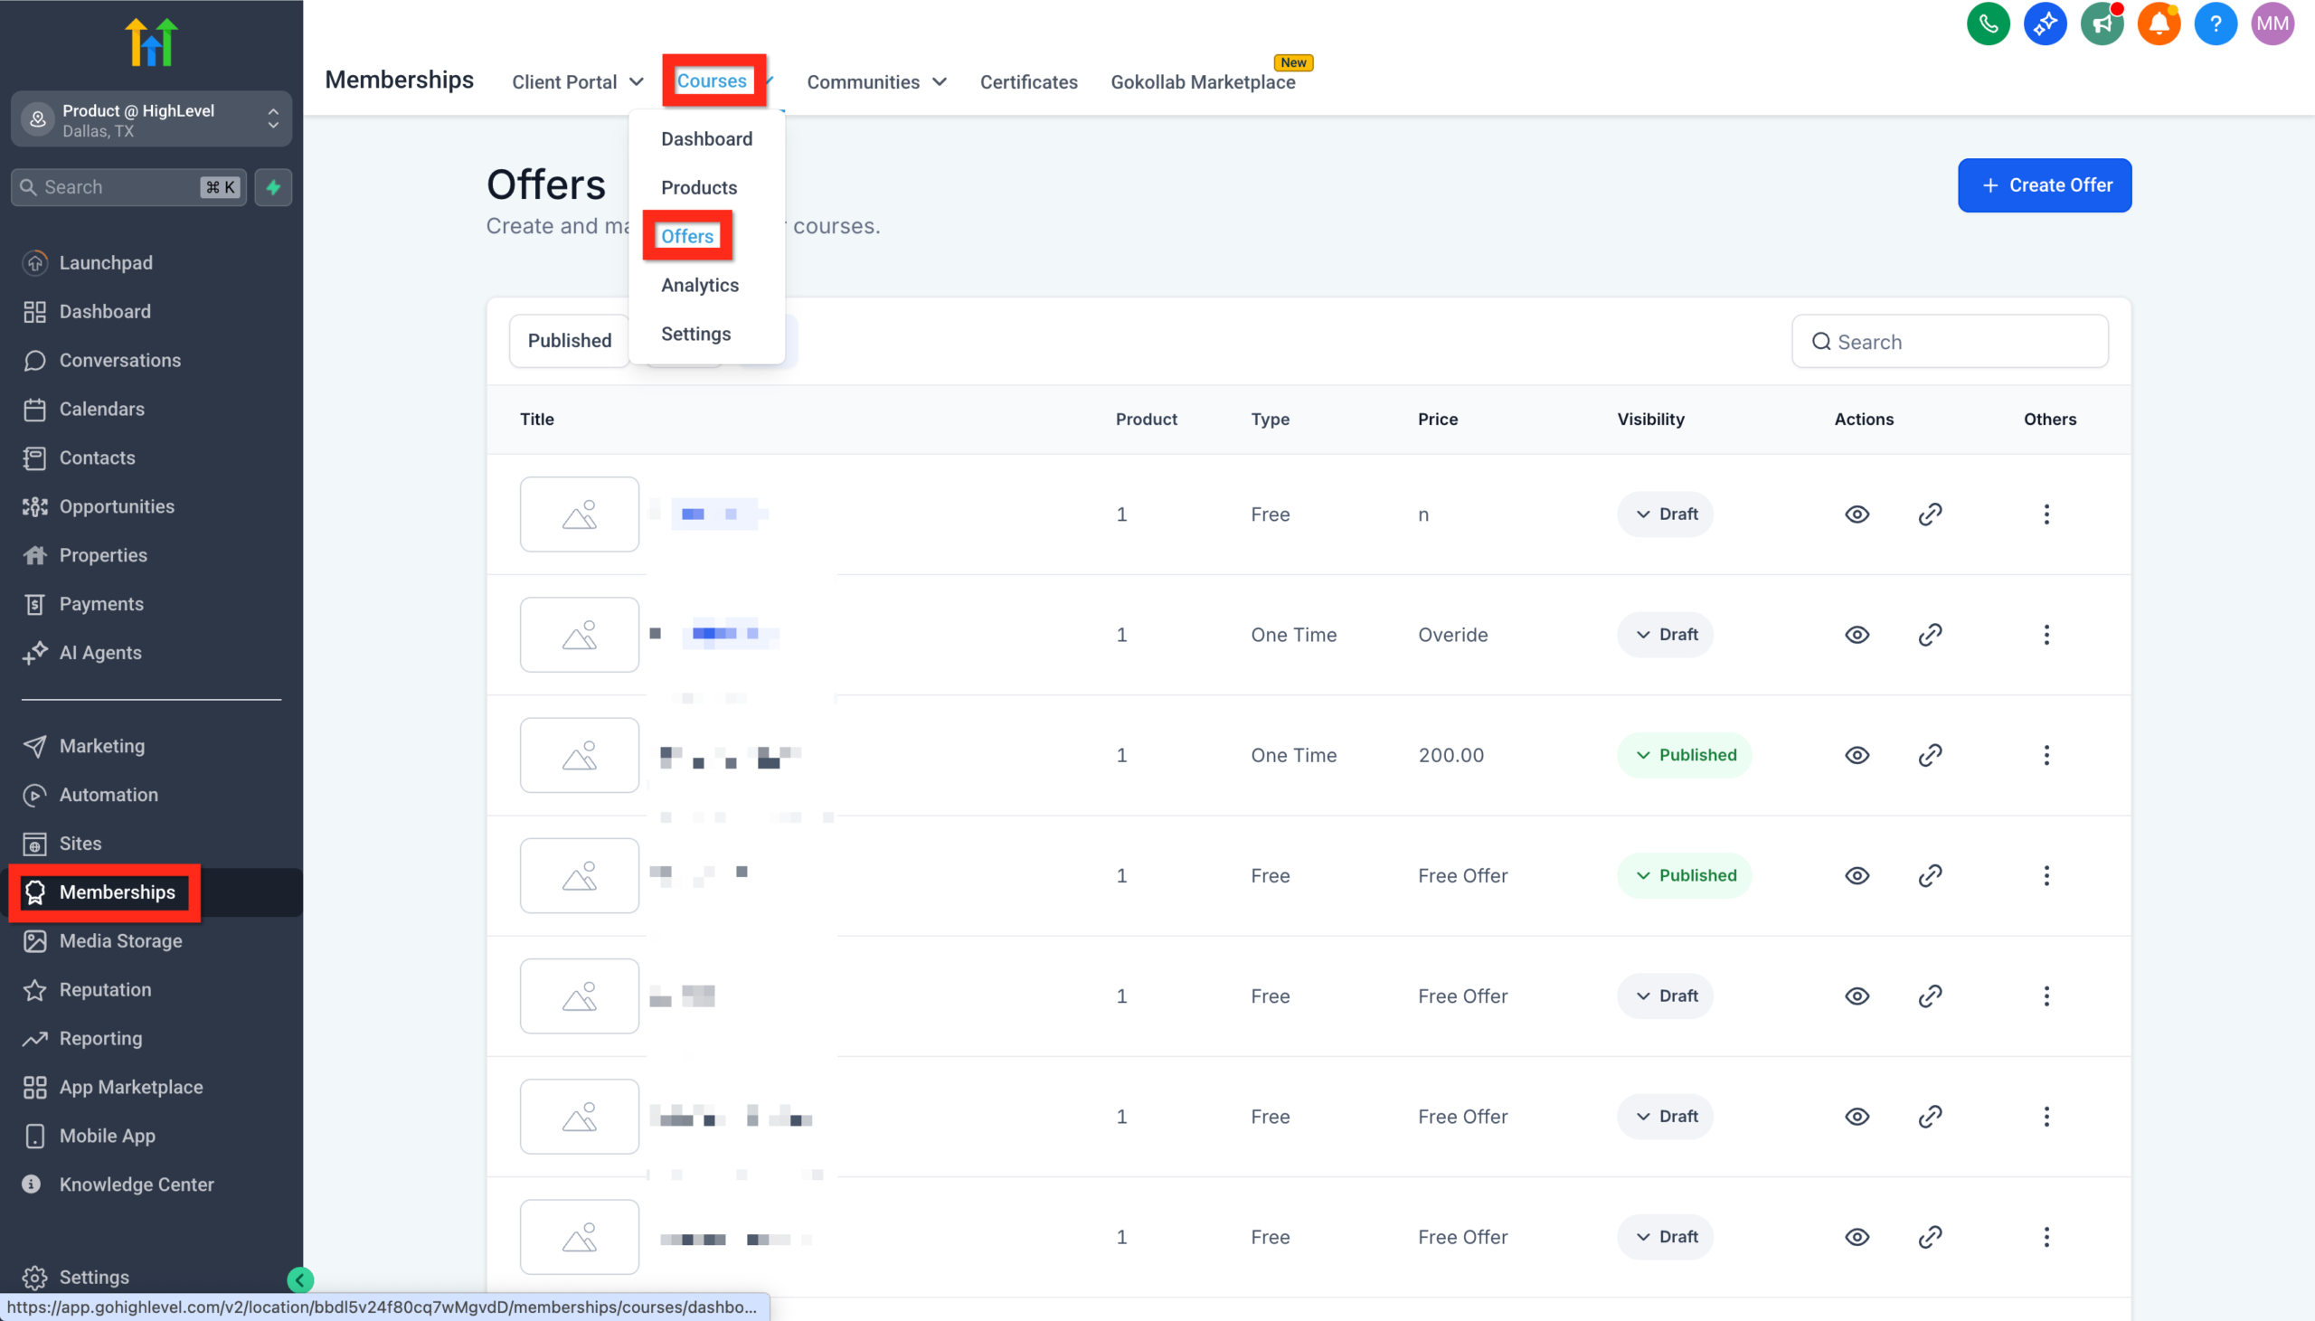Preview the first draft offer using the eye icon

[1856, 514]
